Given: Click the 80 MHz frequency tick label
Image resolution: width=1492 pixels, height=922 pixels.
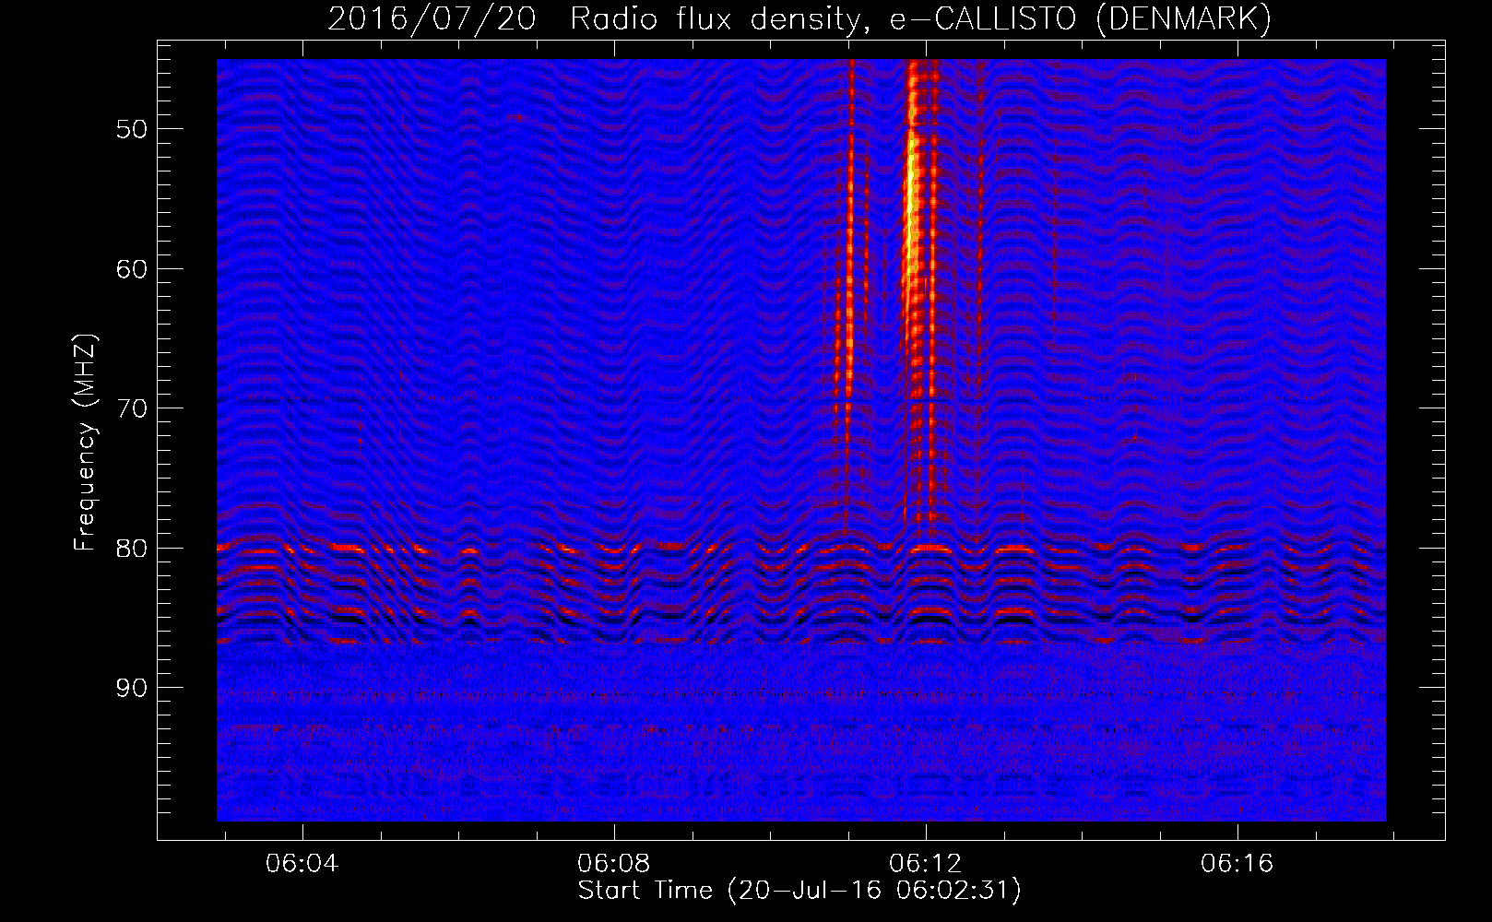Looking at the screenshot, I should (131, 549).
